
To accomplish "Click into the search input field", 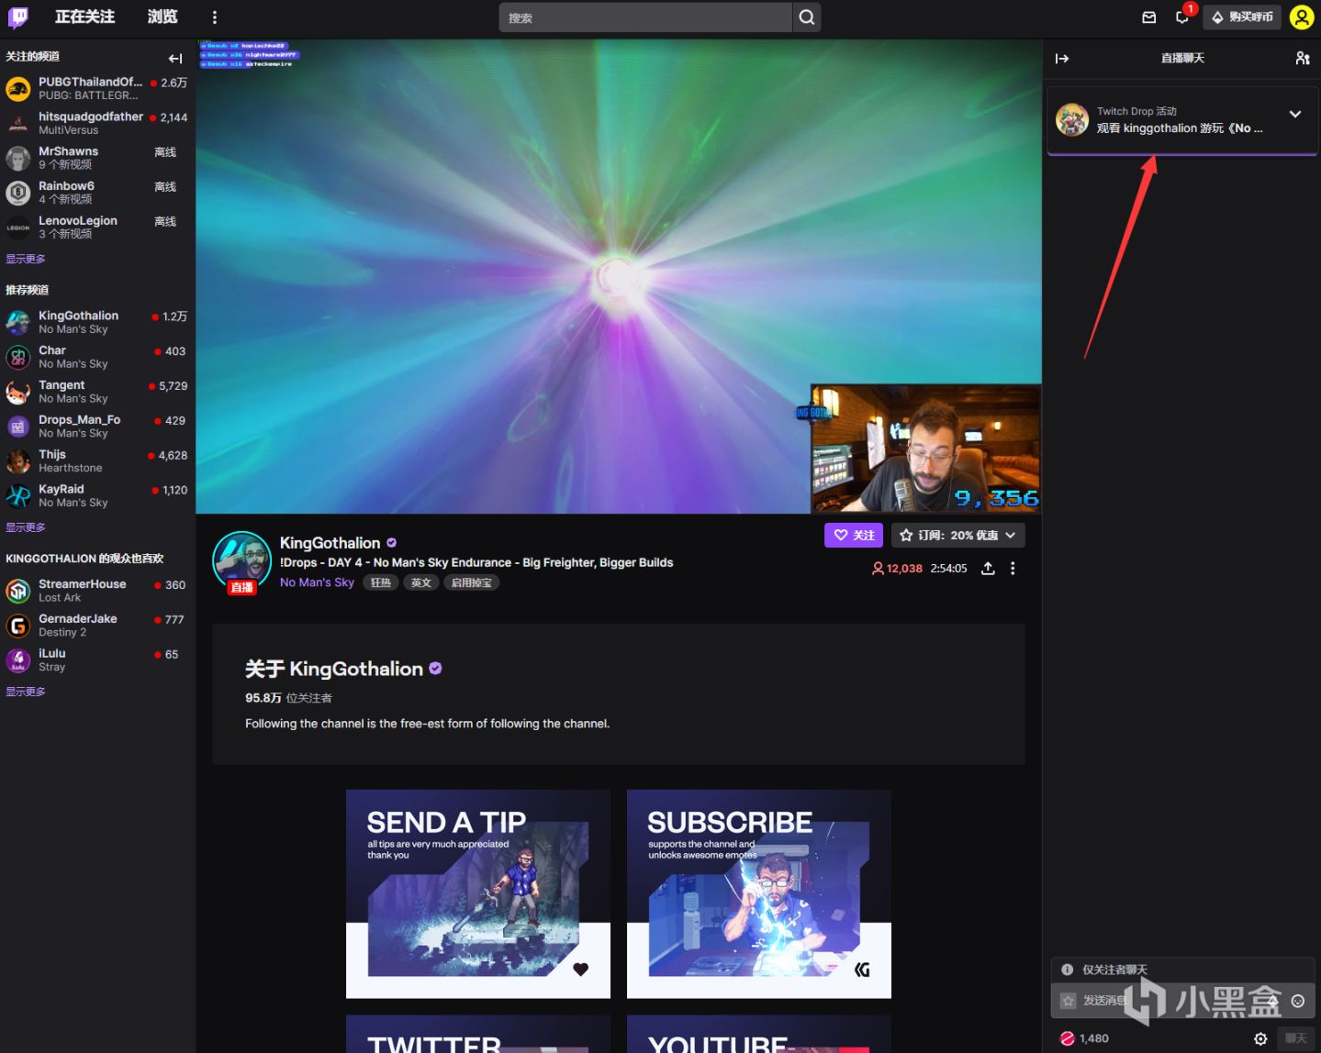I will point(645,17).
